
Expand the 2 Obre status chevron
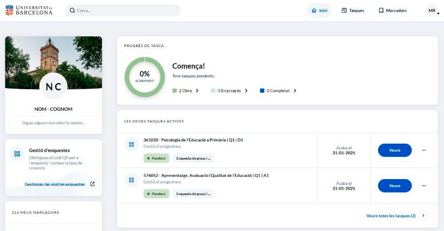click(x=197, y=91)
